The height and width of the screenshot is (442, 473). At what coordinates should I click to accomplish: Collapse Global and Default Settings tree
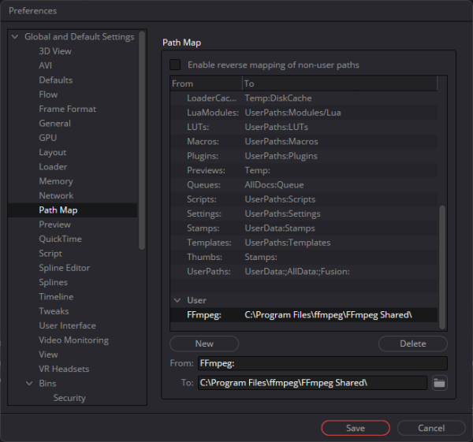15,37
